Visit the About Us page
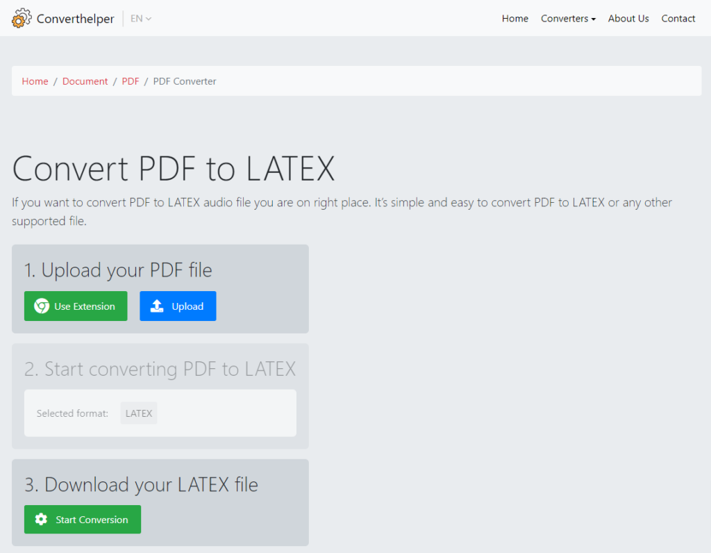711x553 pixels. click(628, 19)
